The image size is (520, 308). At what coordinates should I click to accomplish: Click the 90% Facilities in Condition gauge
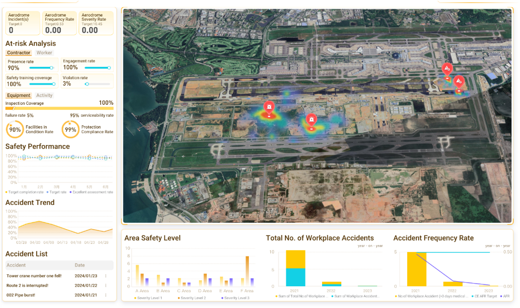click(x=15, y=130)
